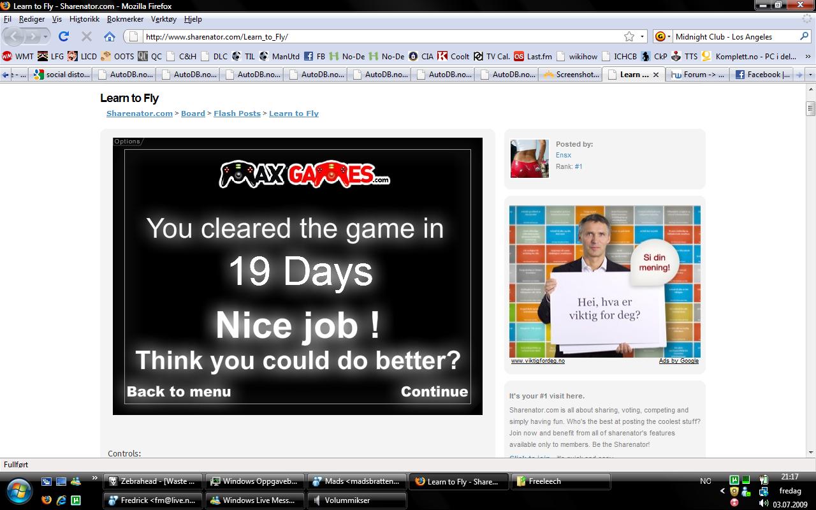Click the Midnight Club search field
816x510 pixels.
pyautogui.click(x=735, y=36)
